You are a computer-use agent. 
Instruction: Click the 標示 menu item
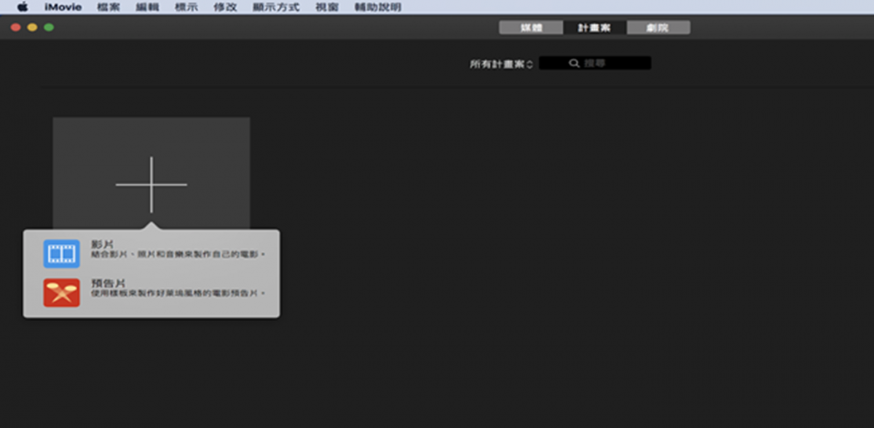186,7
